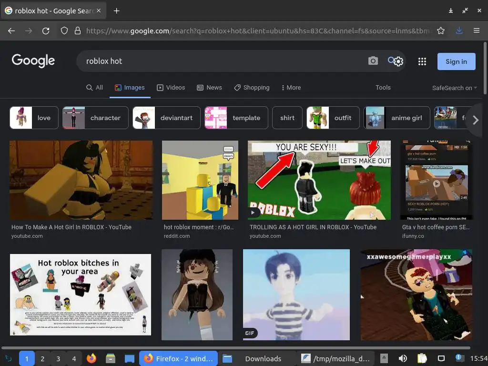This screenshot has height=366, width=488.
Task: Open the update notifier tray icon
Action: coord(460,358)
